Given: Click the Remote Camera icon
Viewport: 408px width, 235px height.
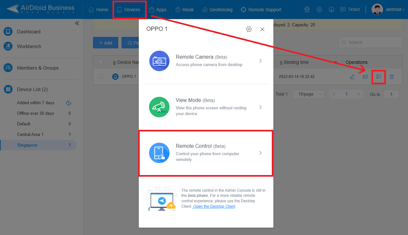Looking at the screenshot, I should [x=159, y=61].
